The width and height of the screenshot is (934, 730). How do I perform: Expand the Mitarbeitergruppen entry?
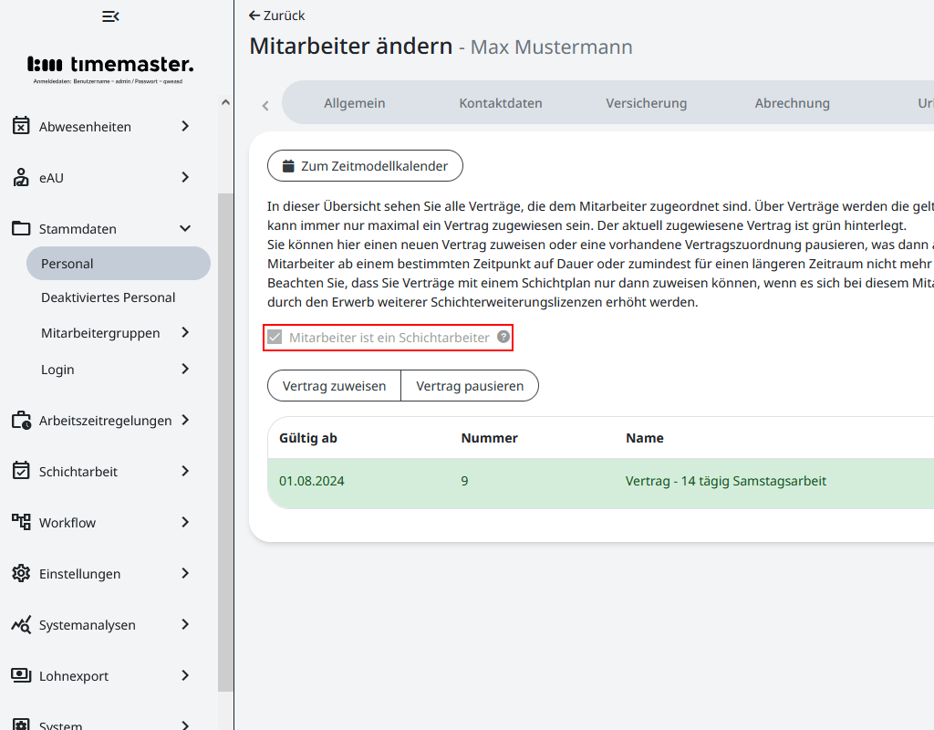coord(186,332)
